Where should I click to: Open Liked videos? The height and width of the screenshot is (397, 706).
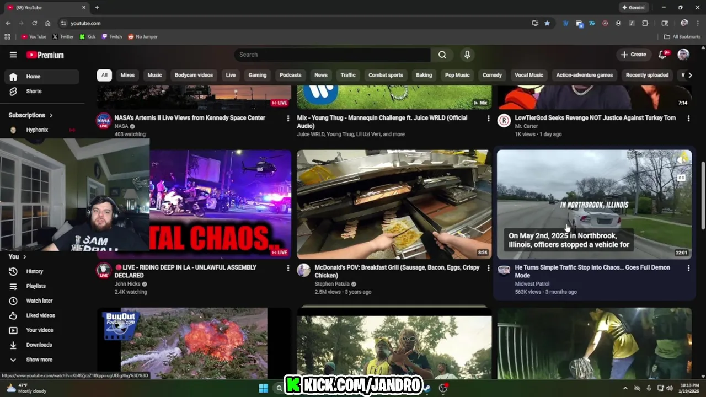[x=42, y=315]
